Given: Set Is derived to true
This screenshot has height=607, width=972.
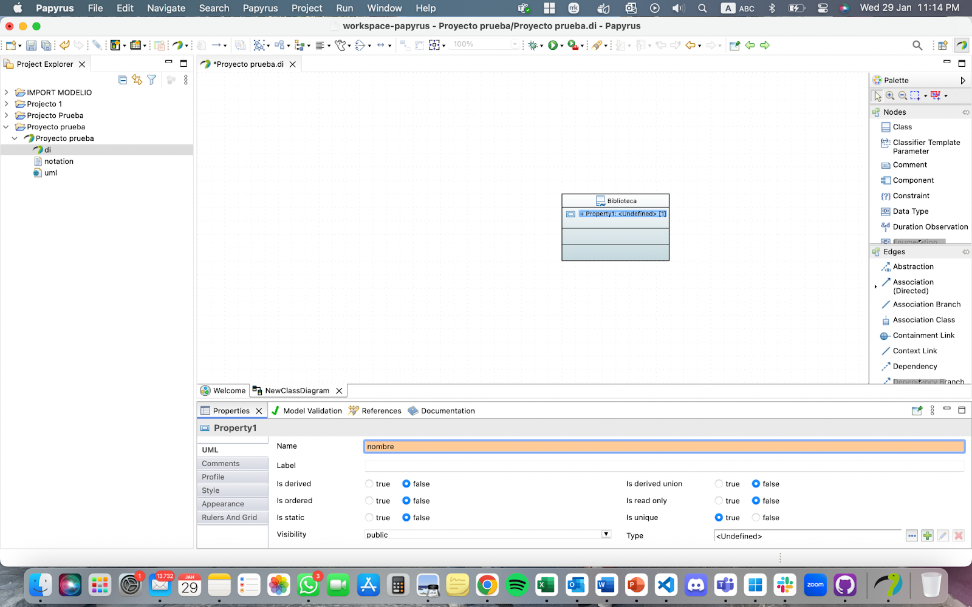Looking at the screenshot, I should pyautogui.click(x=369, y=484).
